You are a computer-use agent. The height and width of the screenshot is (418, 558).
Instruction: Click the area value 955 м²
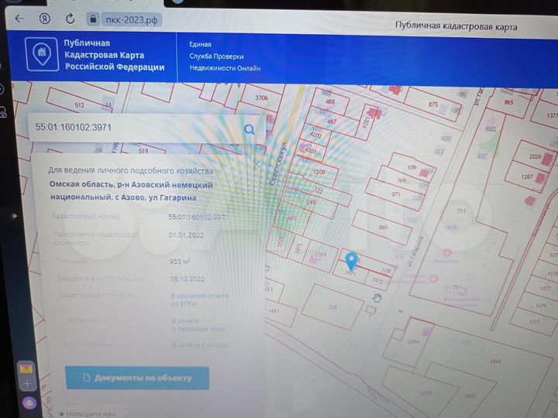point(180,262)
